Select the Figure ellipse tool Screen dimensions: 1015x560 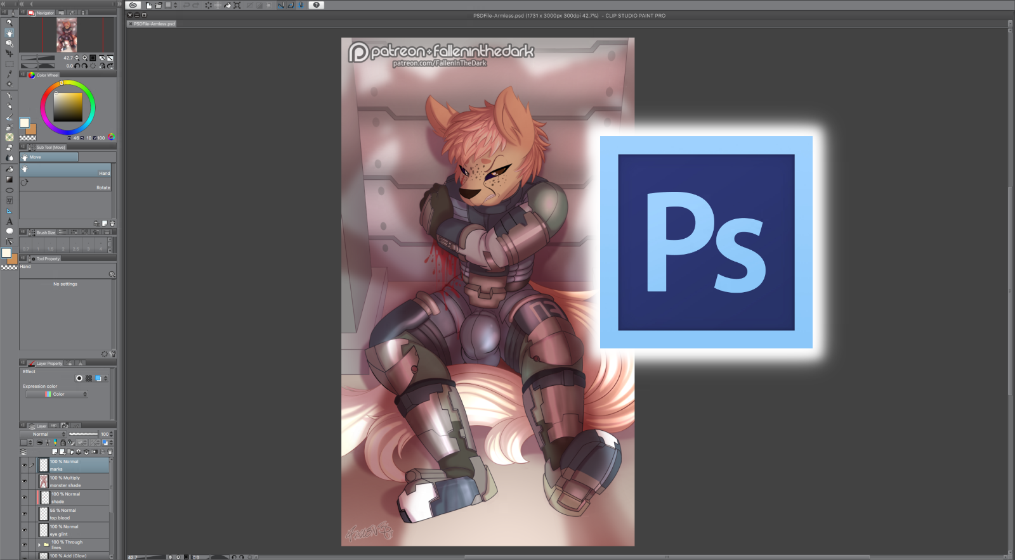pos(9,190)
